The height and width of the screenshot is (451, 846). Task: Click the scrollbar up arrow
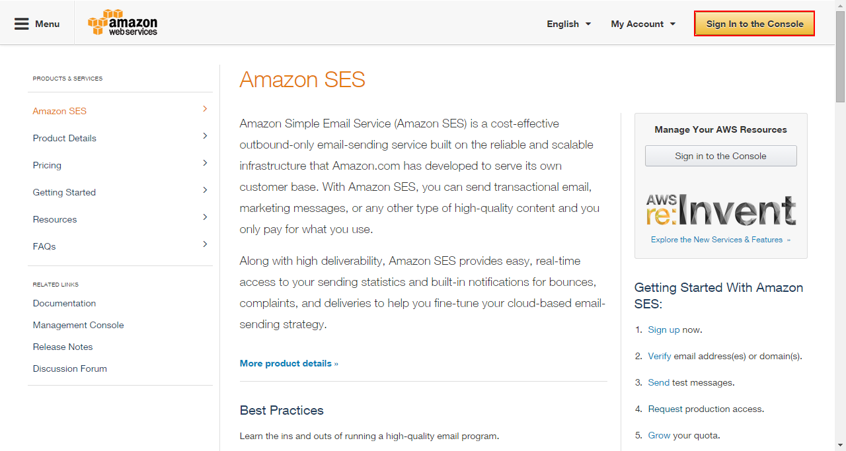[x=841, y=5]
